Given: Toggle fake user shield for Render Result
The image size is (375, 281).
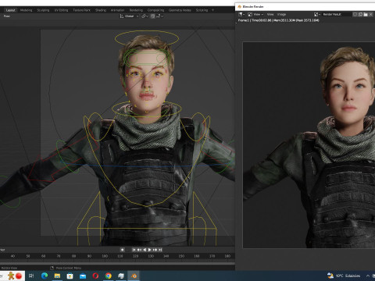Looking at the screenshot, I should (355, 14).
